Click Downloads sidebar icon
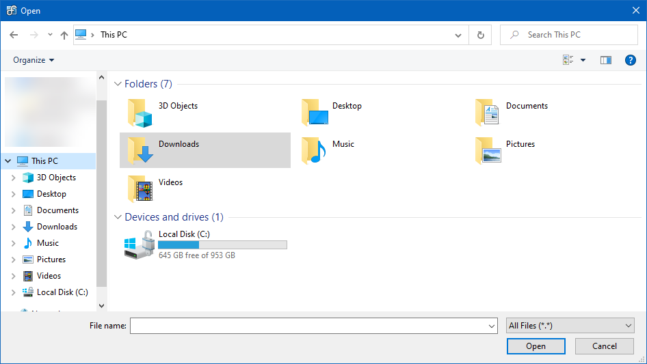The height and width of the screenshot is (364, 647). [28, 227]
